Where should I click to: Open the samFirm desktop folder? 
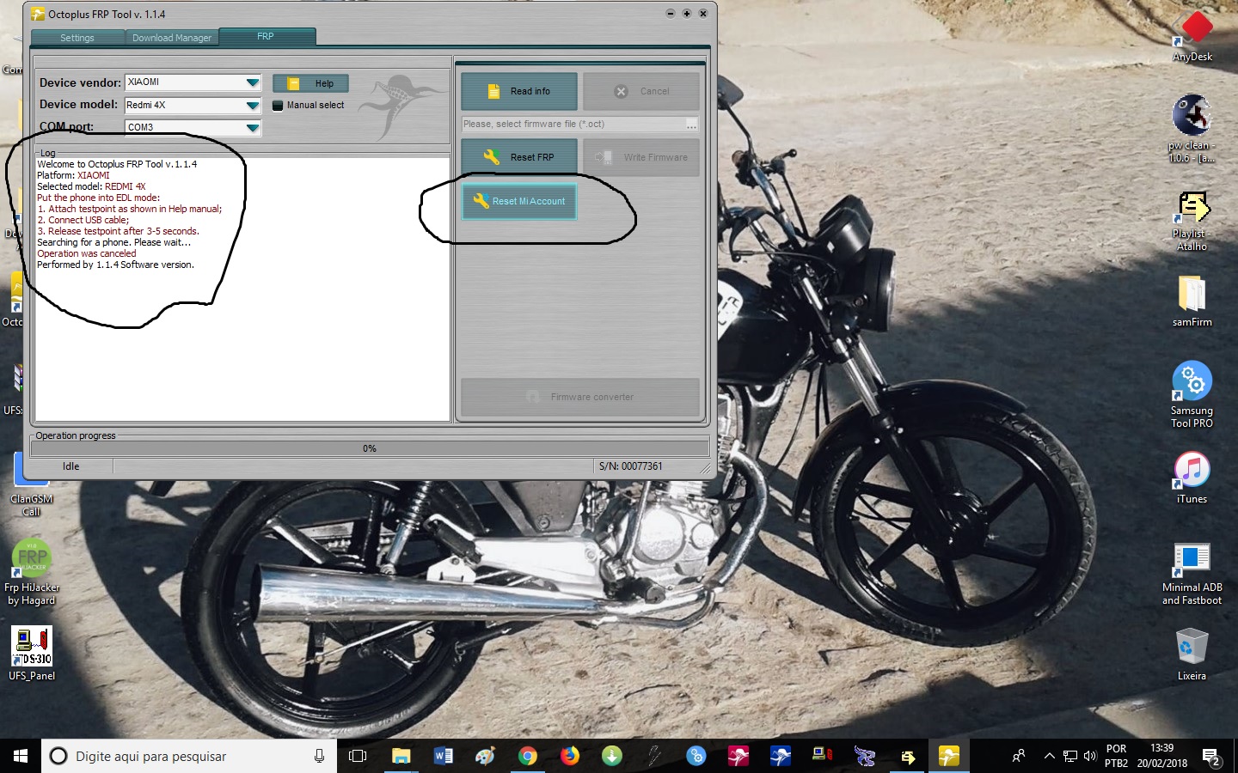[x=1192, y=301]
